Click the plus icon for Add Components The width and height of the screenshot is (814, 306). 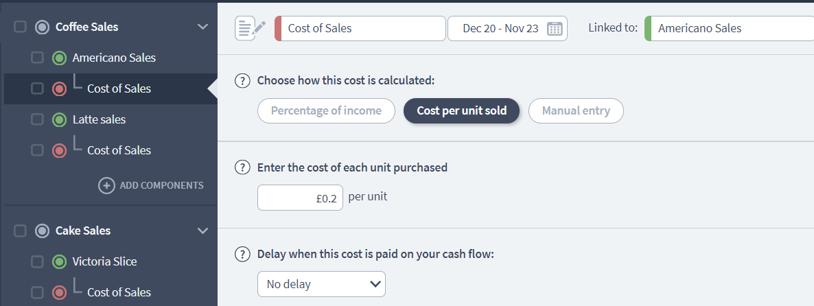tap(106, 185)
